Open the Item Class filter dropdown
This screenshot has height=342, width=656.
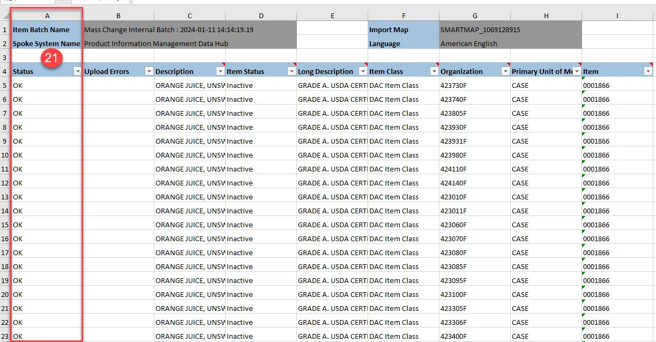434,71
